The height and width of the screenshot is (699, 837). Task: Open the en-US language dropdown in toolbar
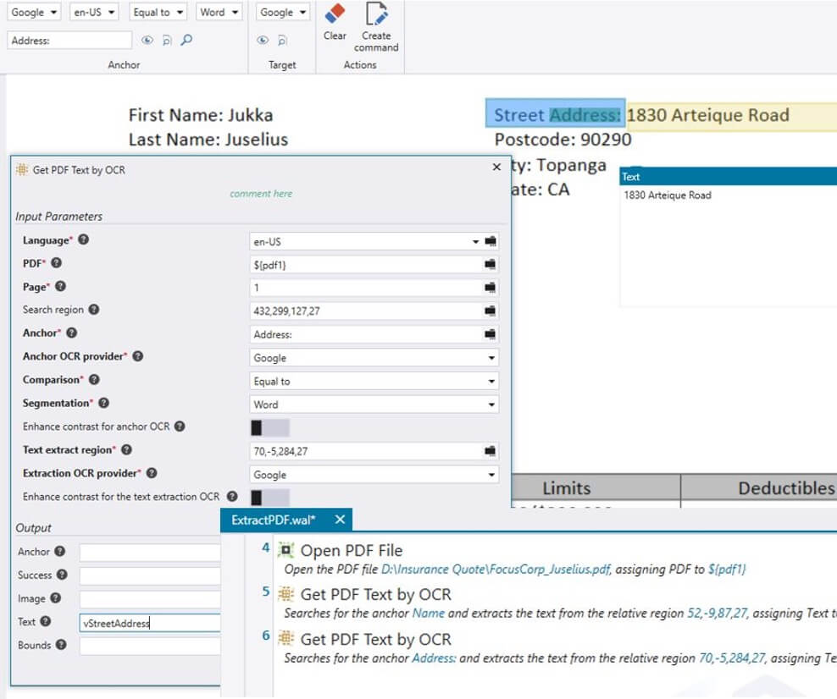[94, 12]
